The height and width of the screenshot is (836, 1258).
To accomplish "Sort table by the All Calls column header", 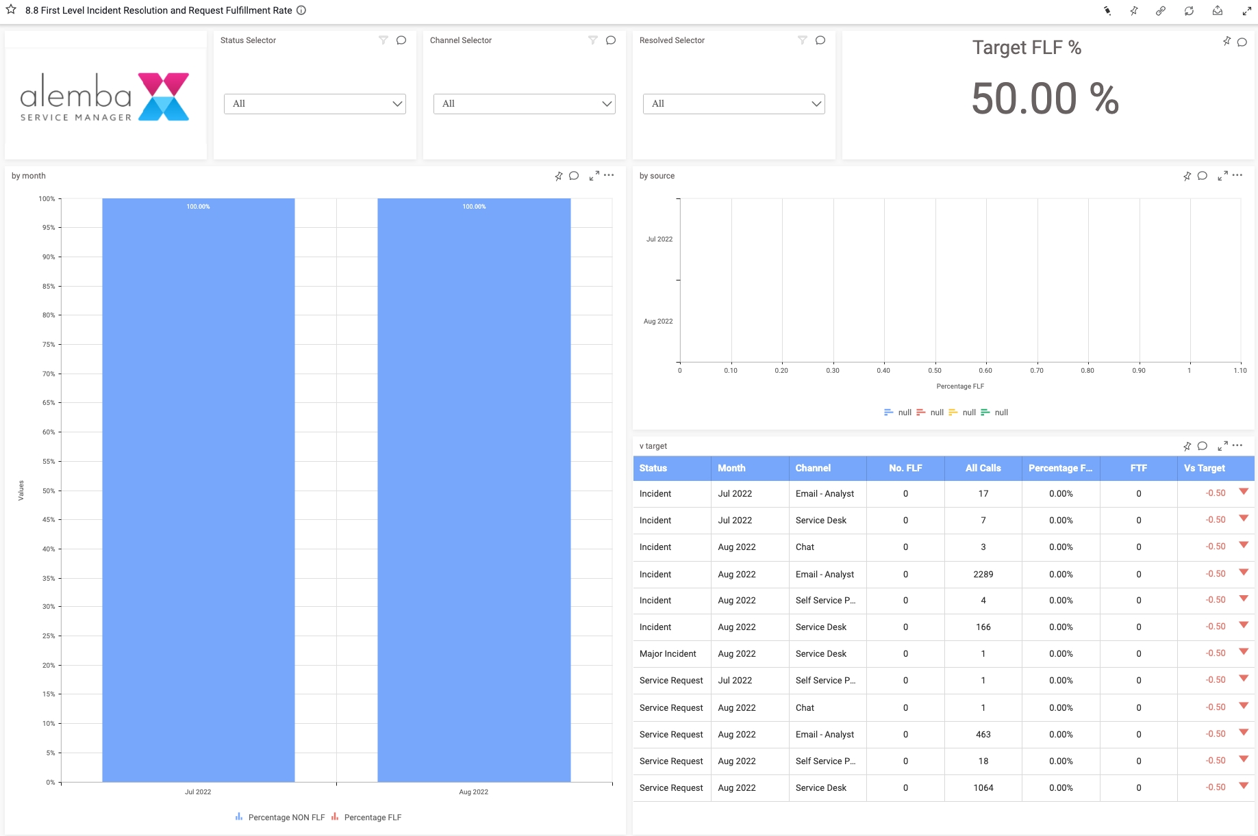I will coord(983,468).
